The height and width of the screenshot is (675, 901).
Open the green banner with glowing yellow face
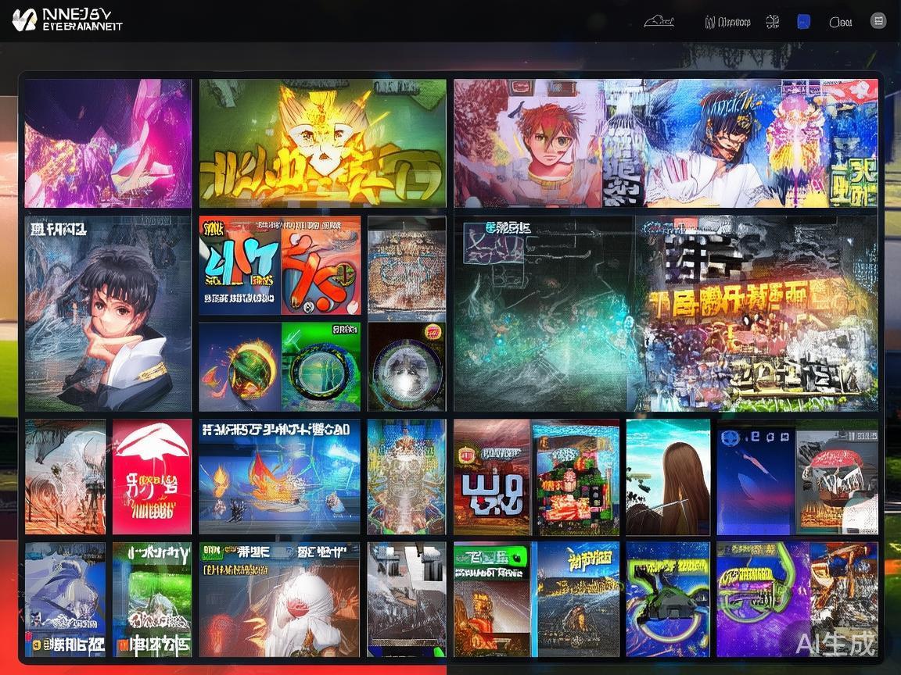click(322, 143)
